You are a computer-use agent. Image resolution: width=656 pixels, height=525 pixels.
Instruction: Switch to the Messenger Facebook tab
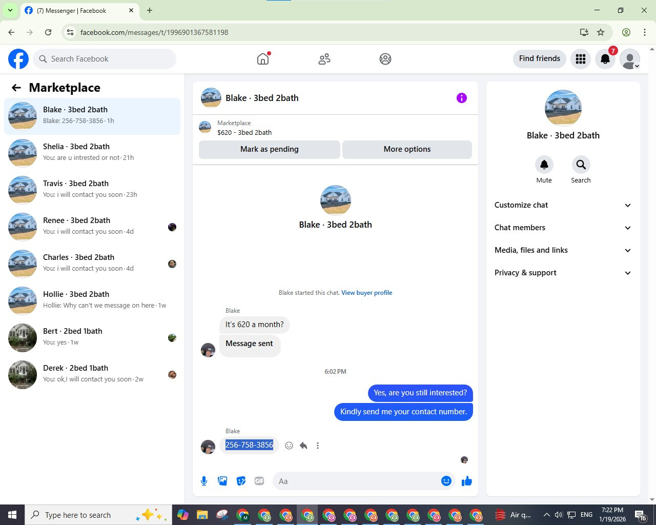(79, 10)
